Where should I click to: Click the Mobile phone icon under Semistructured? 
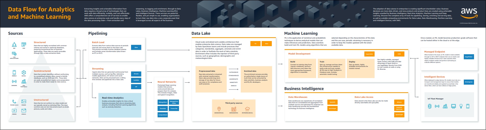14,72
